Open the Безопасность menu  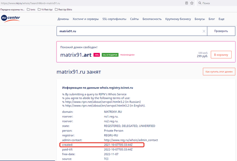(152, 19)
